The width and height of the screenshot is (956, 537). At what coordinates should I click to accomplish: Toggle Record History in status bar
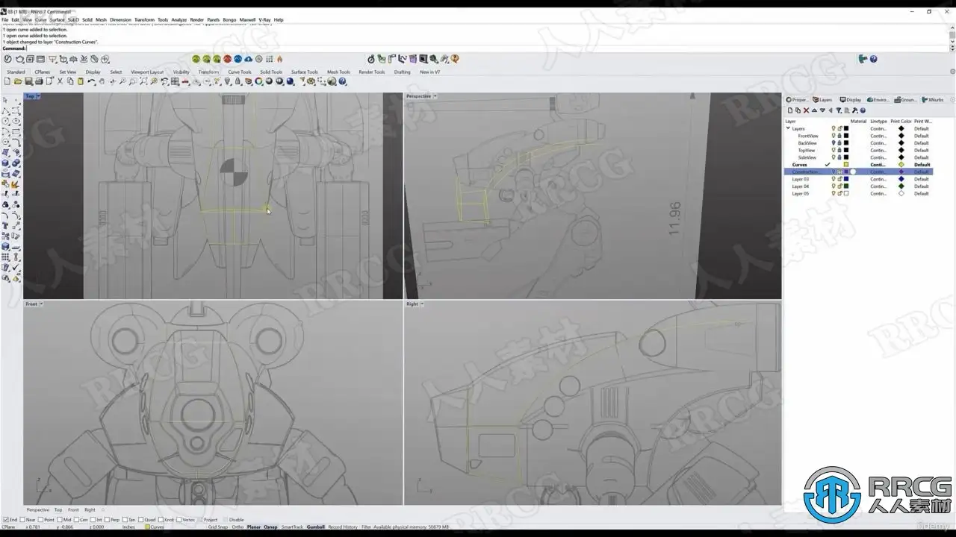pyautogui.click(x=343, y=527)
